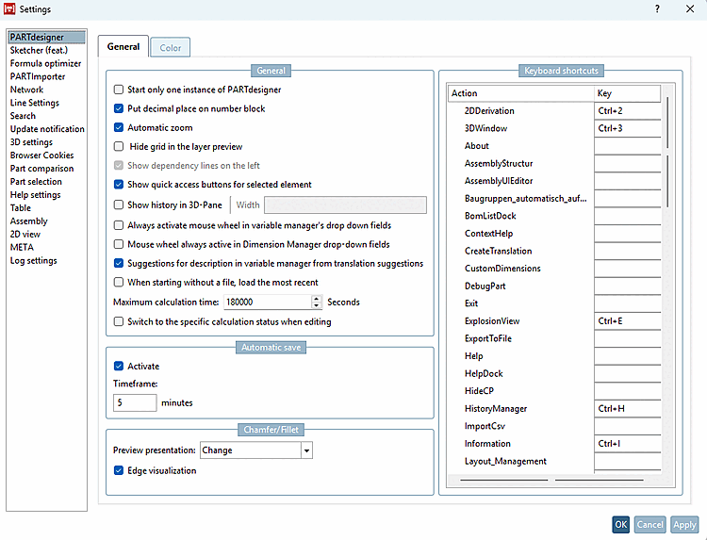Image resolution: width=707 pixels, height=540 pixels.
Task: Open Part selection settings
Action: (x=36, y=182)
